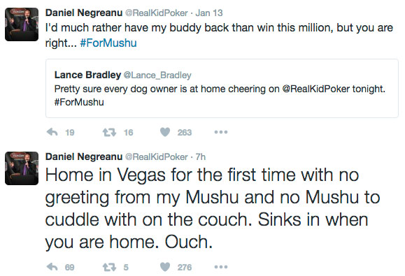The width and height of the screenshot is (405, 276).
Task: Click the Daniel Negreanu name on first tweet
Action: [x=84, y=13]
